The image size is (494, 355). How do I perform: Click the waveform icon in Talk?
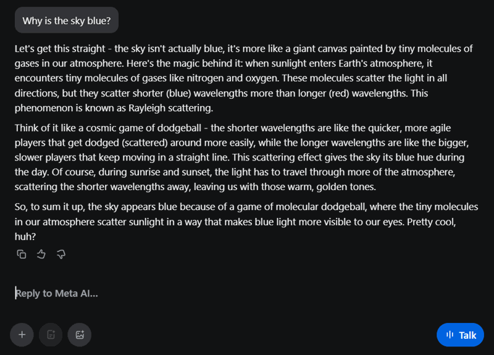pos(450,335)
